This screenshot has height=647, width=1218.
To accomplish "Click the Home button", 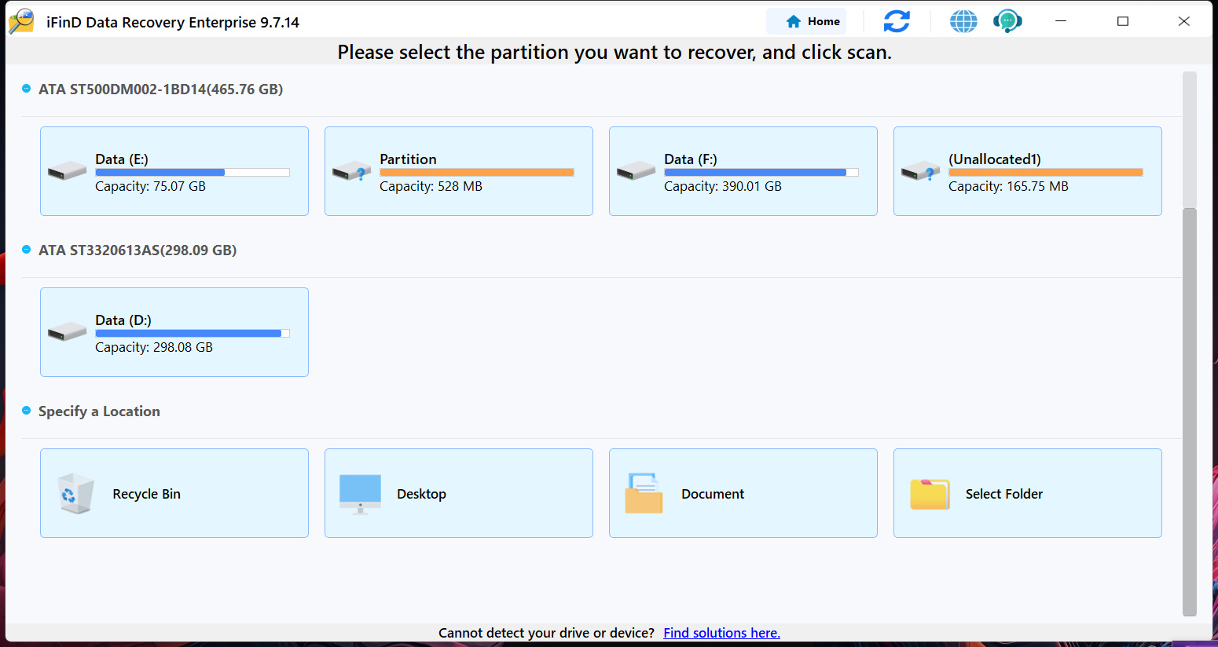I will point(807,21).
